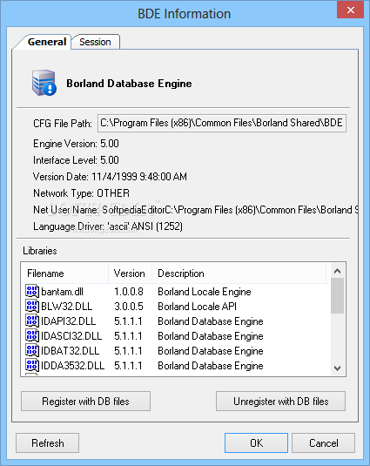The width and height of the screenshot is (370, 466).
Task: Cancel the BDE Information dialog
Action: point(323,442)
